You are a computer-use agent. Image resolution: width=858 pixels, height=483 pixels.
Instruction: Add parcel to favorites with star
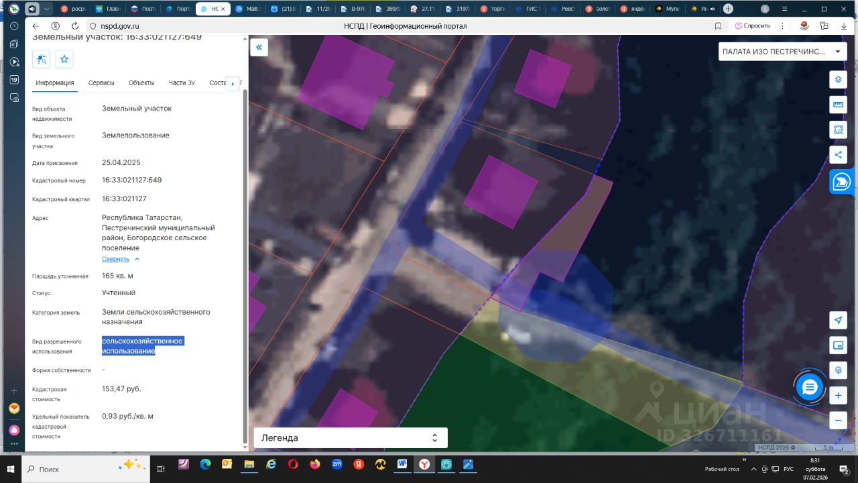(64, 59)
